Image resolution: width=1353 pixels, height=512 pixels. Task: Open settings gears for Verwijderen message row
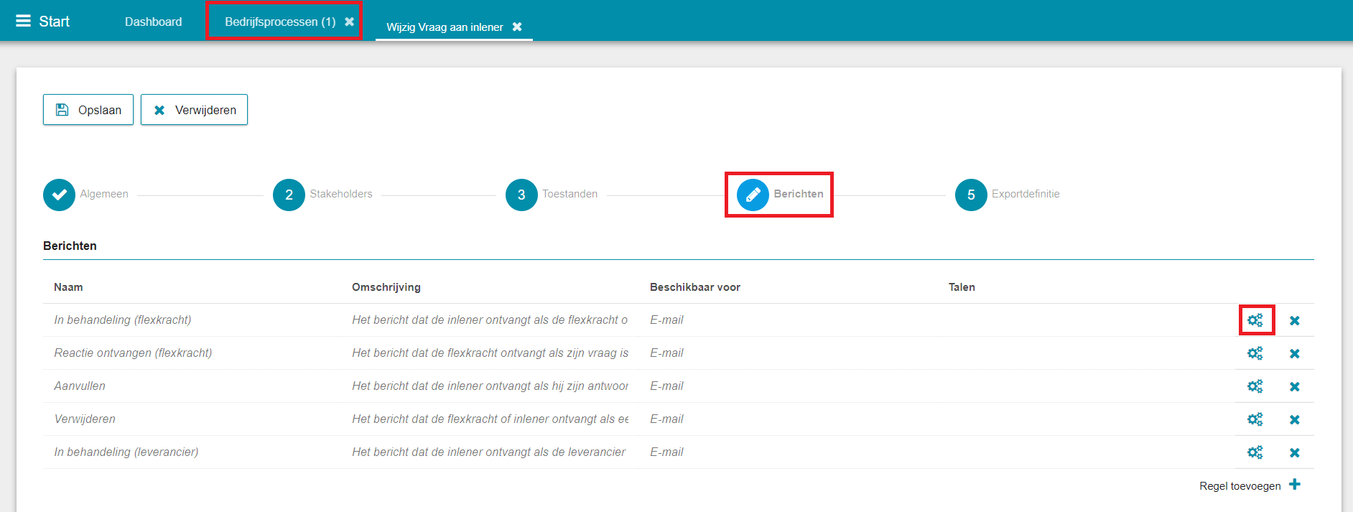pos(1255,419)
